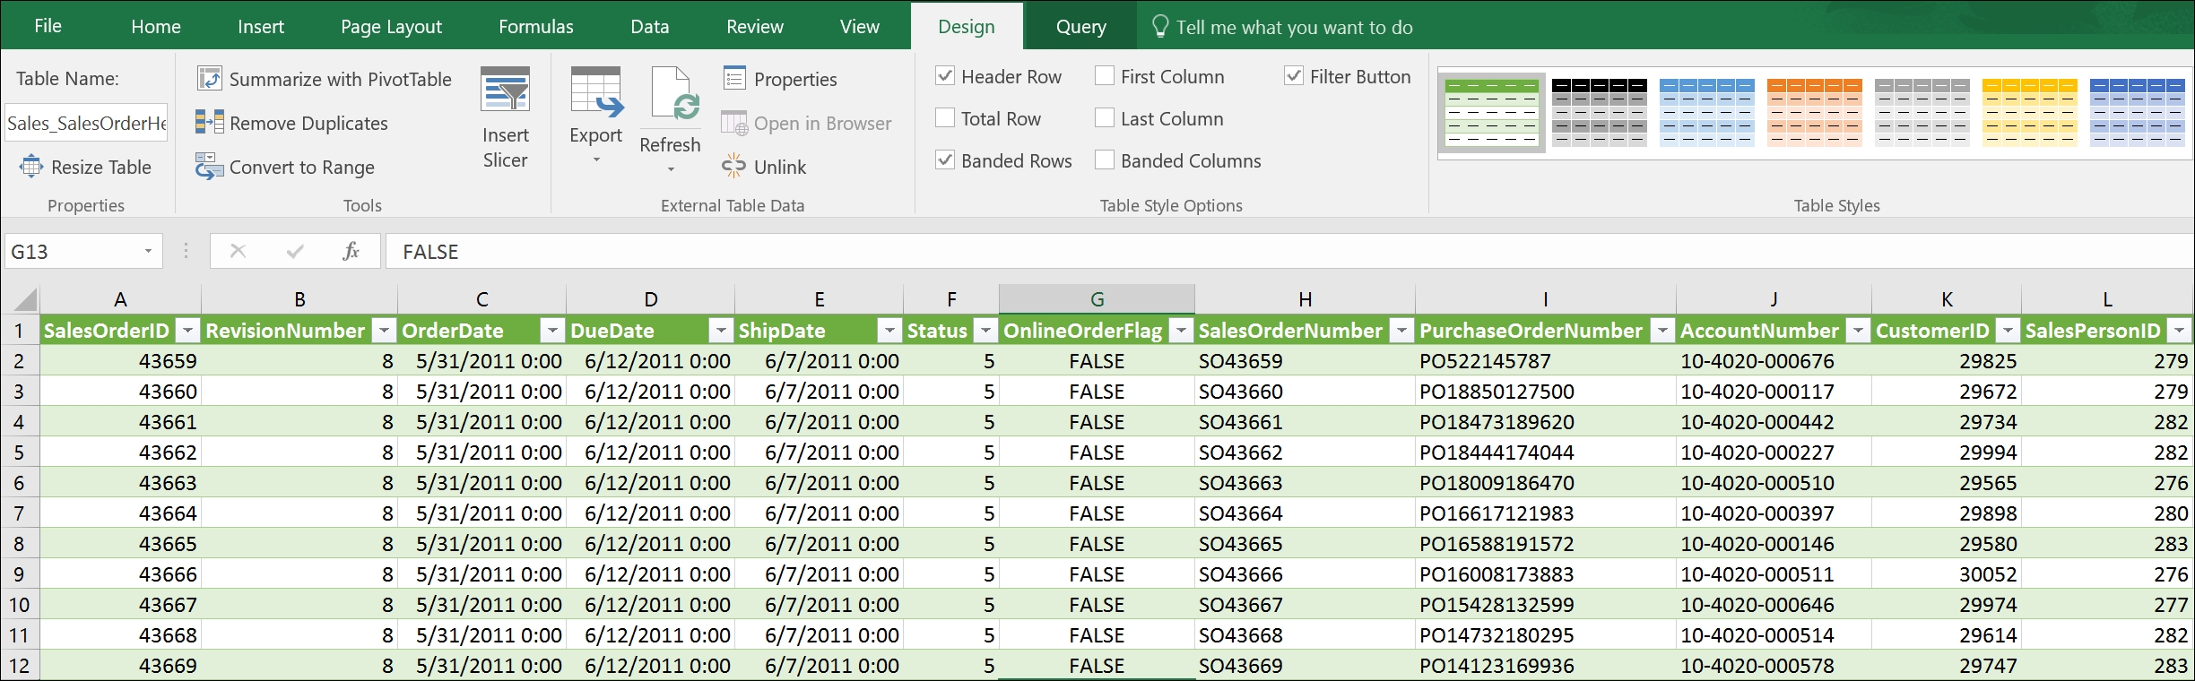
Task: Click the Remove Duplicates label
Action: pos(308,123)
